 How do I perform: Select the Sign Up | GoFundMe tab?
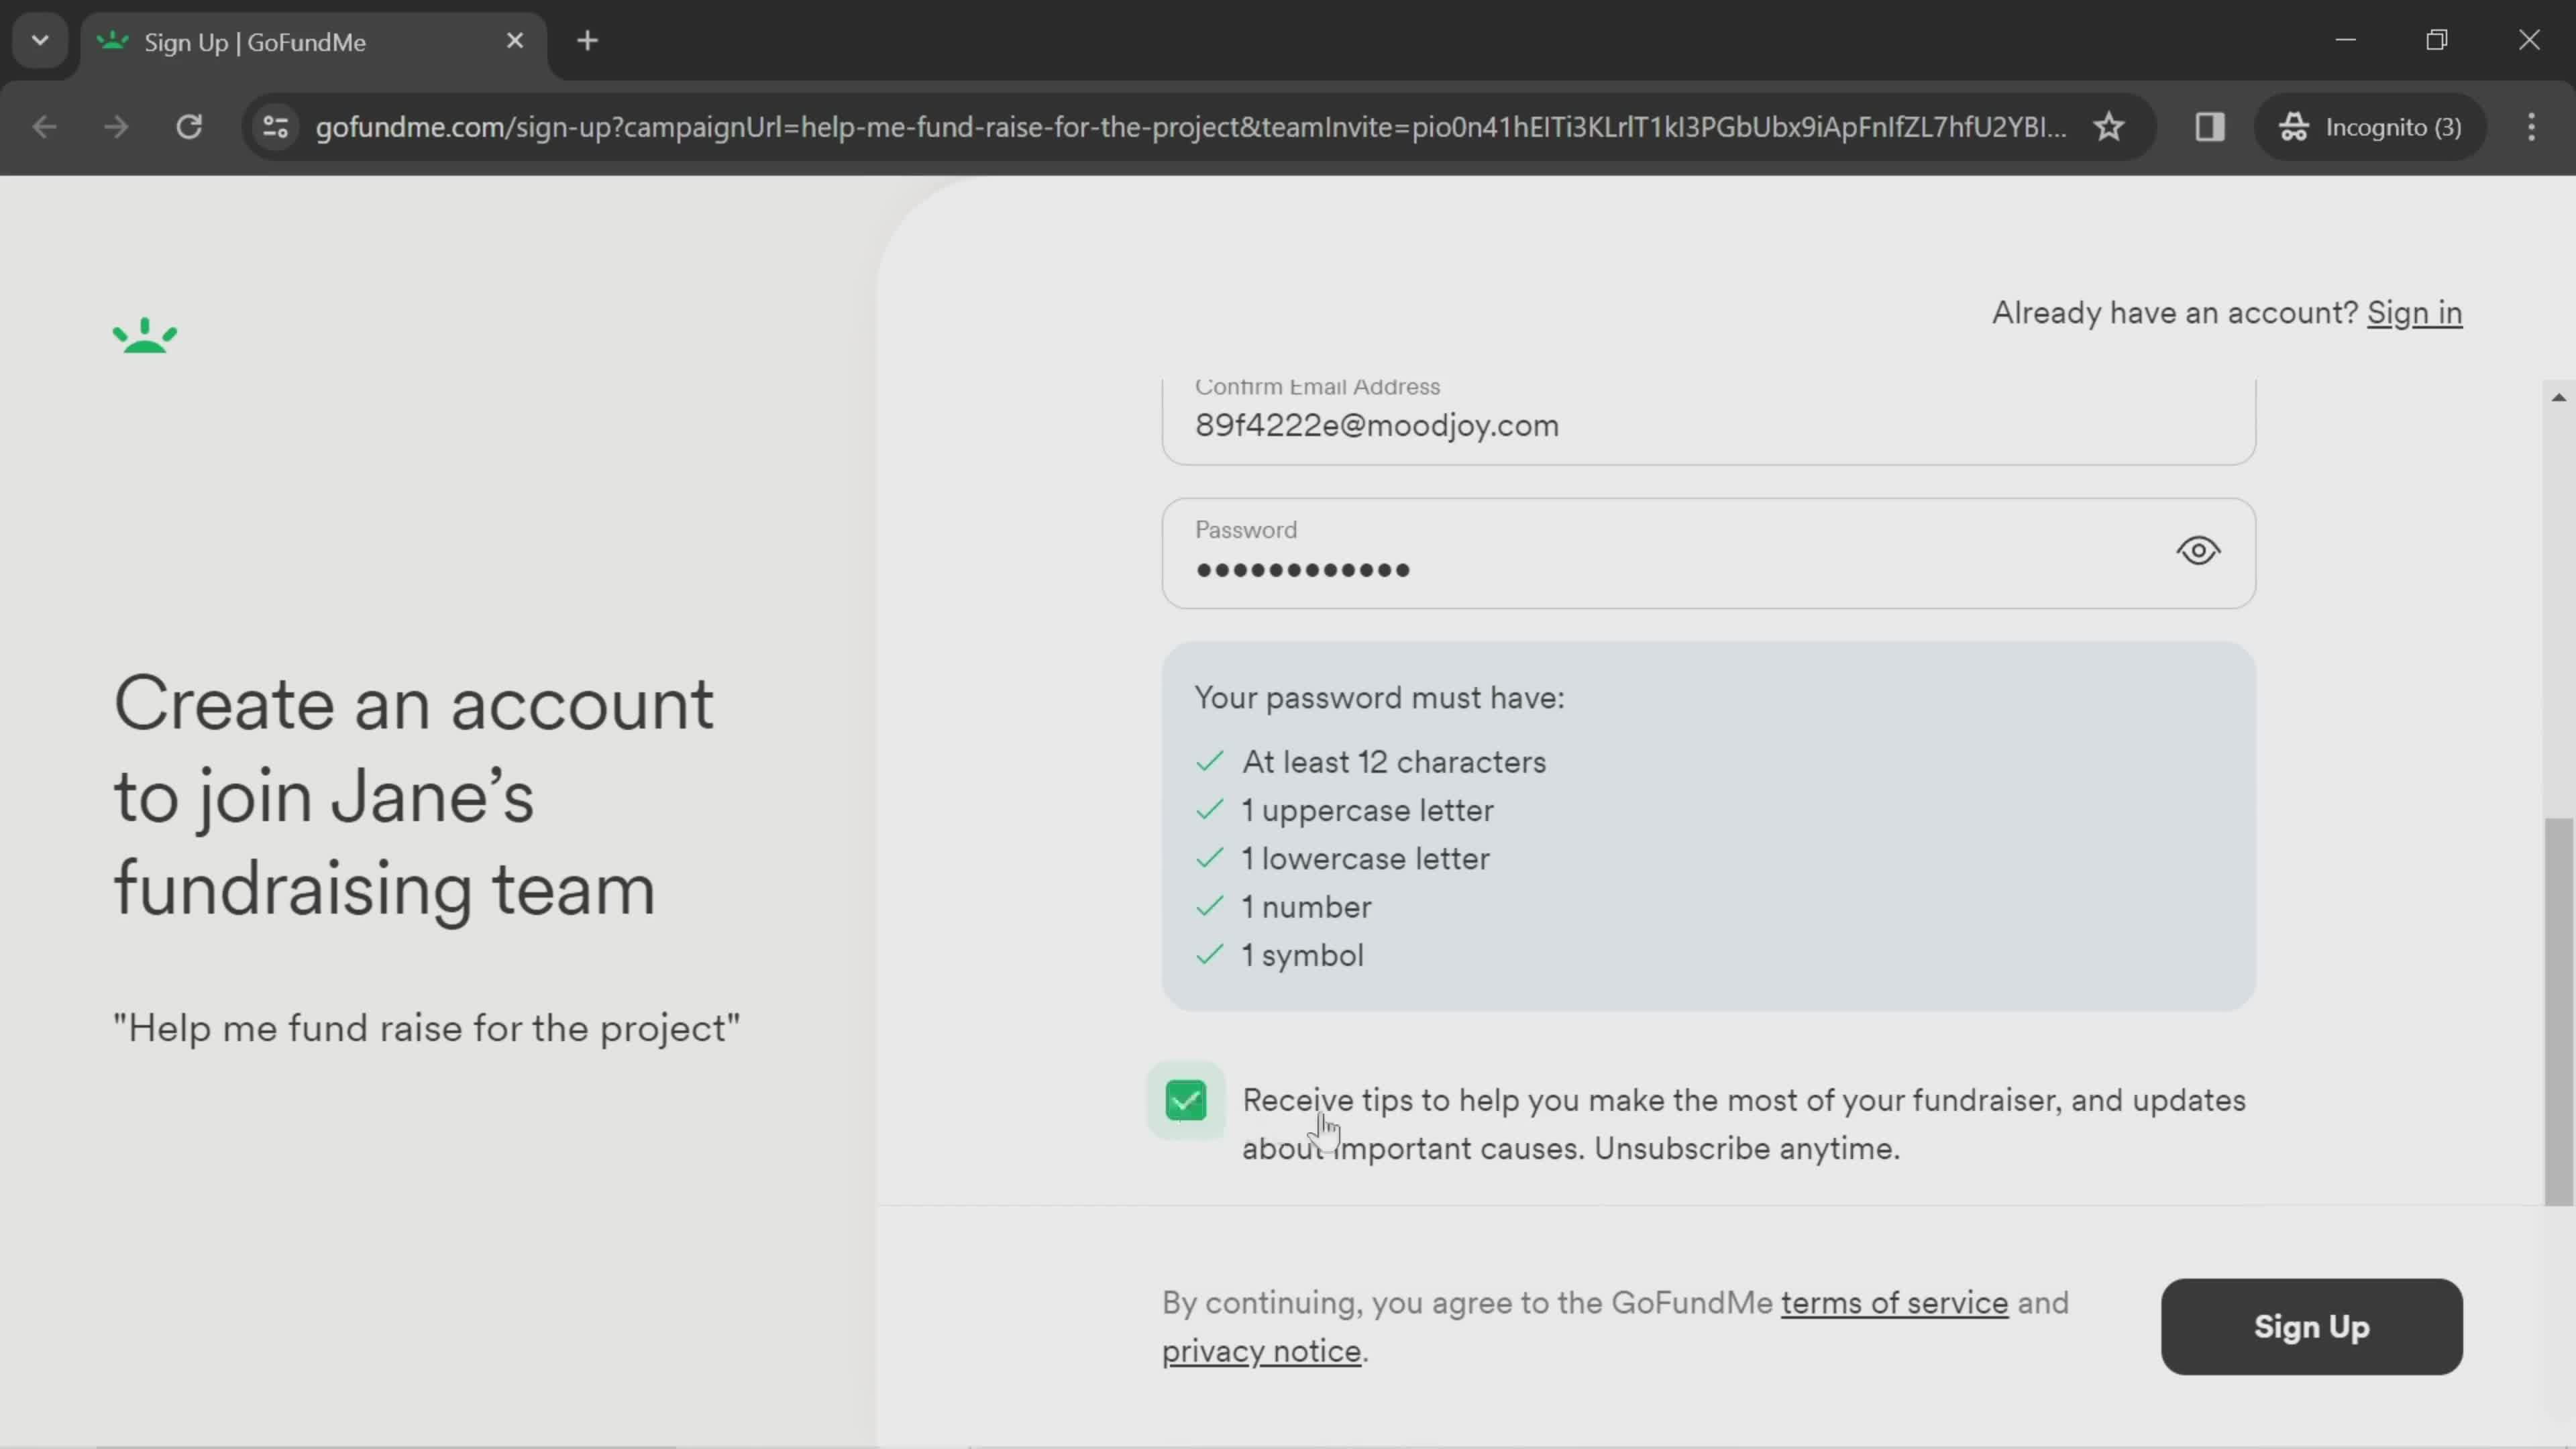pos(313,42)
